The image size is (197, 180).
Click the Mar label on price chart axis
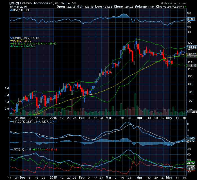tap(108, 118)
